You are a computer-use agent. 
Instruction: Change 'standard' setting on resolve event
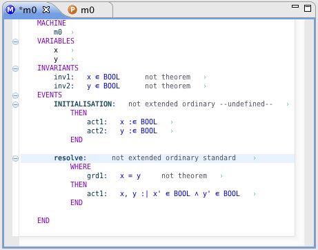coord(219,157)
